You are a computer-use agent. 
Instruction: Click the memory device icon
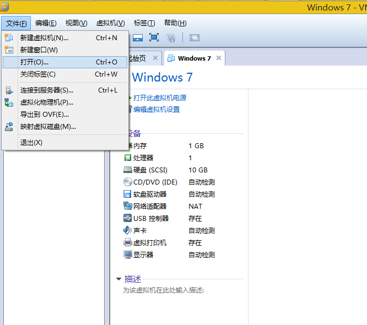[x=130, y=146]
